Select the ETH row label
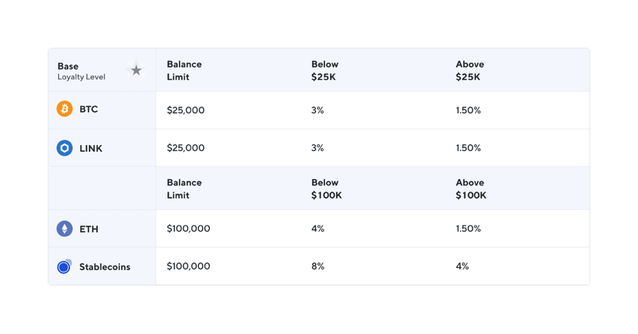 89,229
